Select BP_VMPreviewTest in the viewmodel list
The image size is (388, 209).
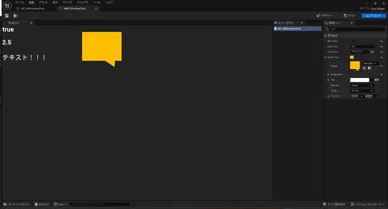tap(297, 29)
